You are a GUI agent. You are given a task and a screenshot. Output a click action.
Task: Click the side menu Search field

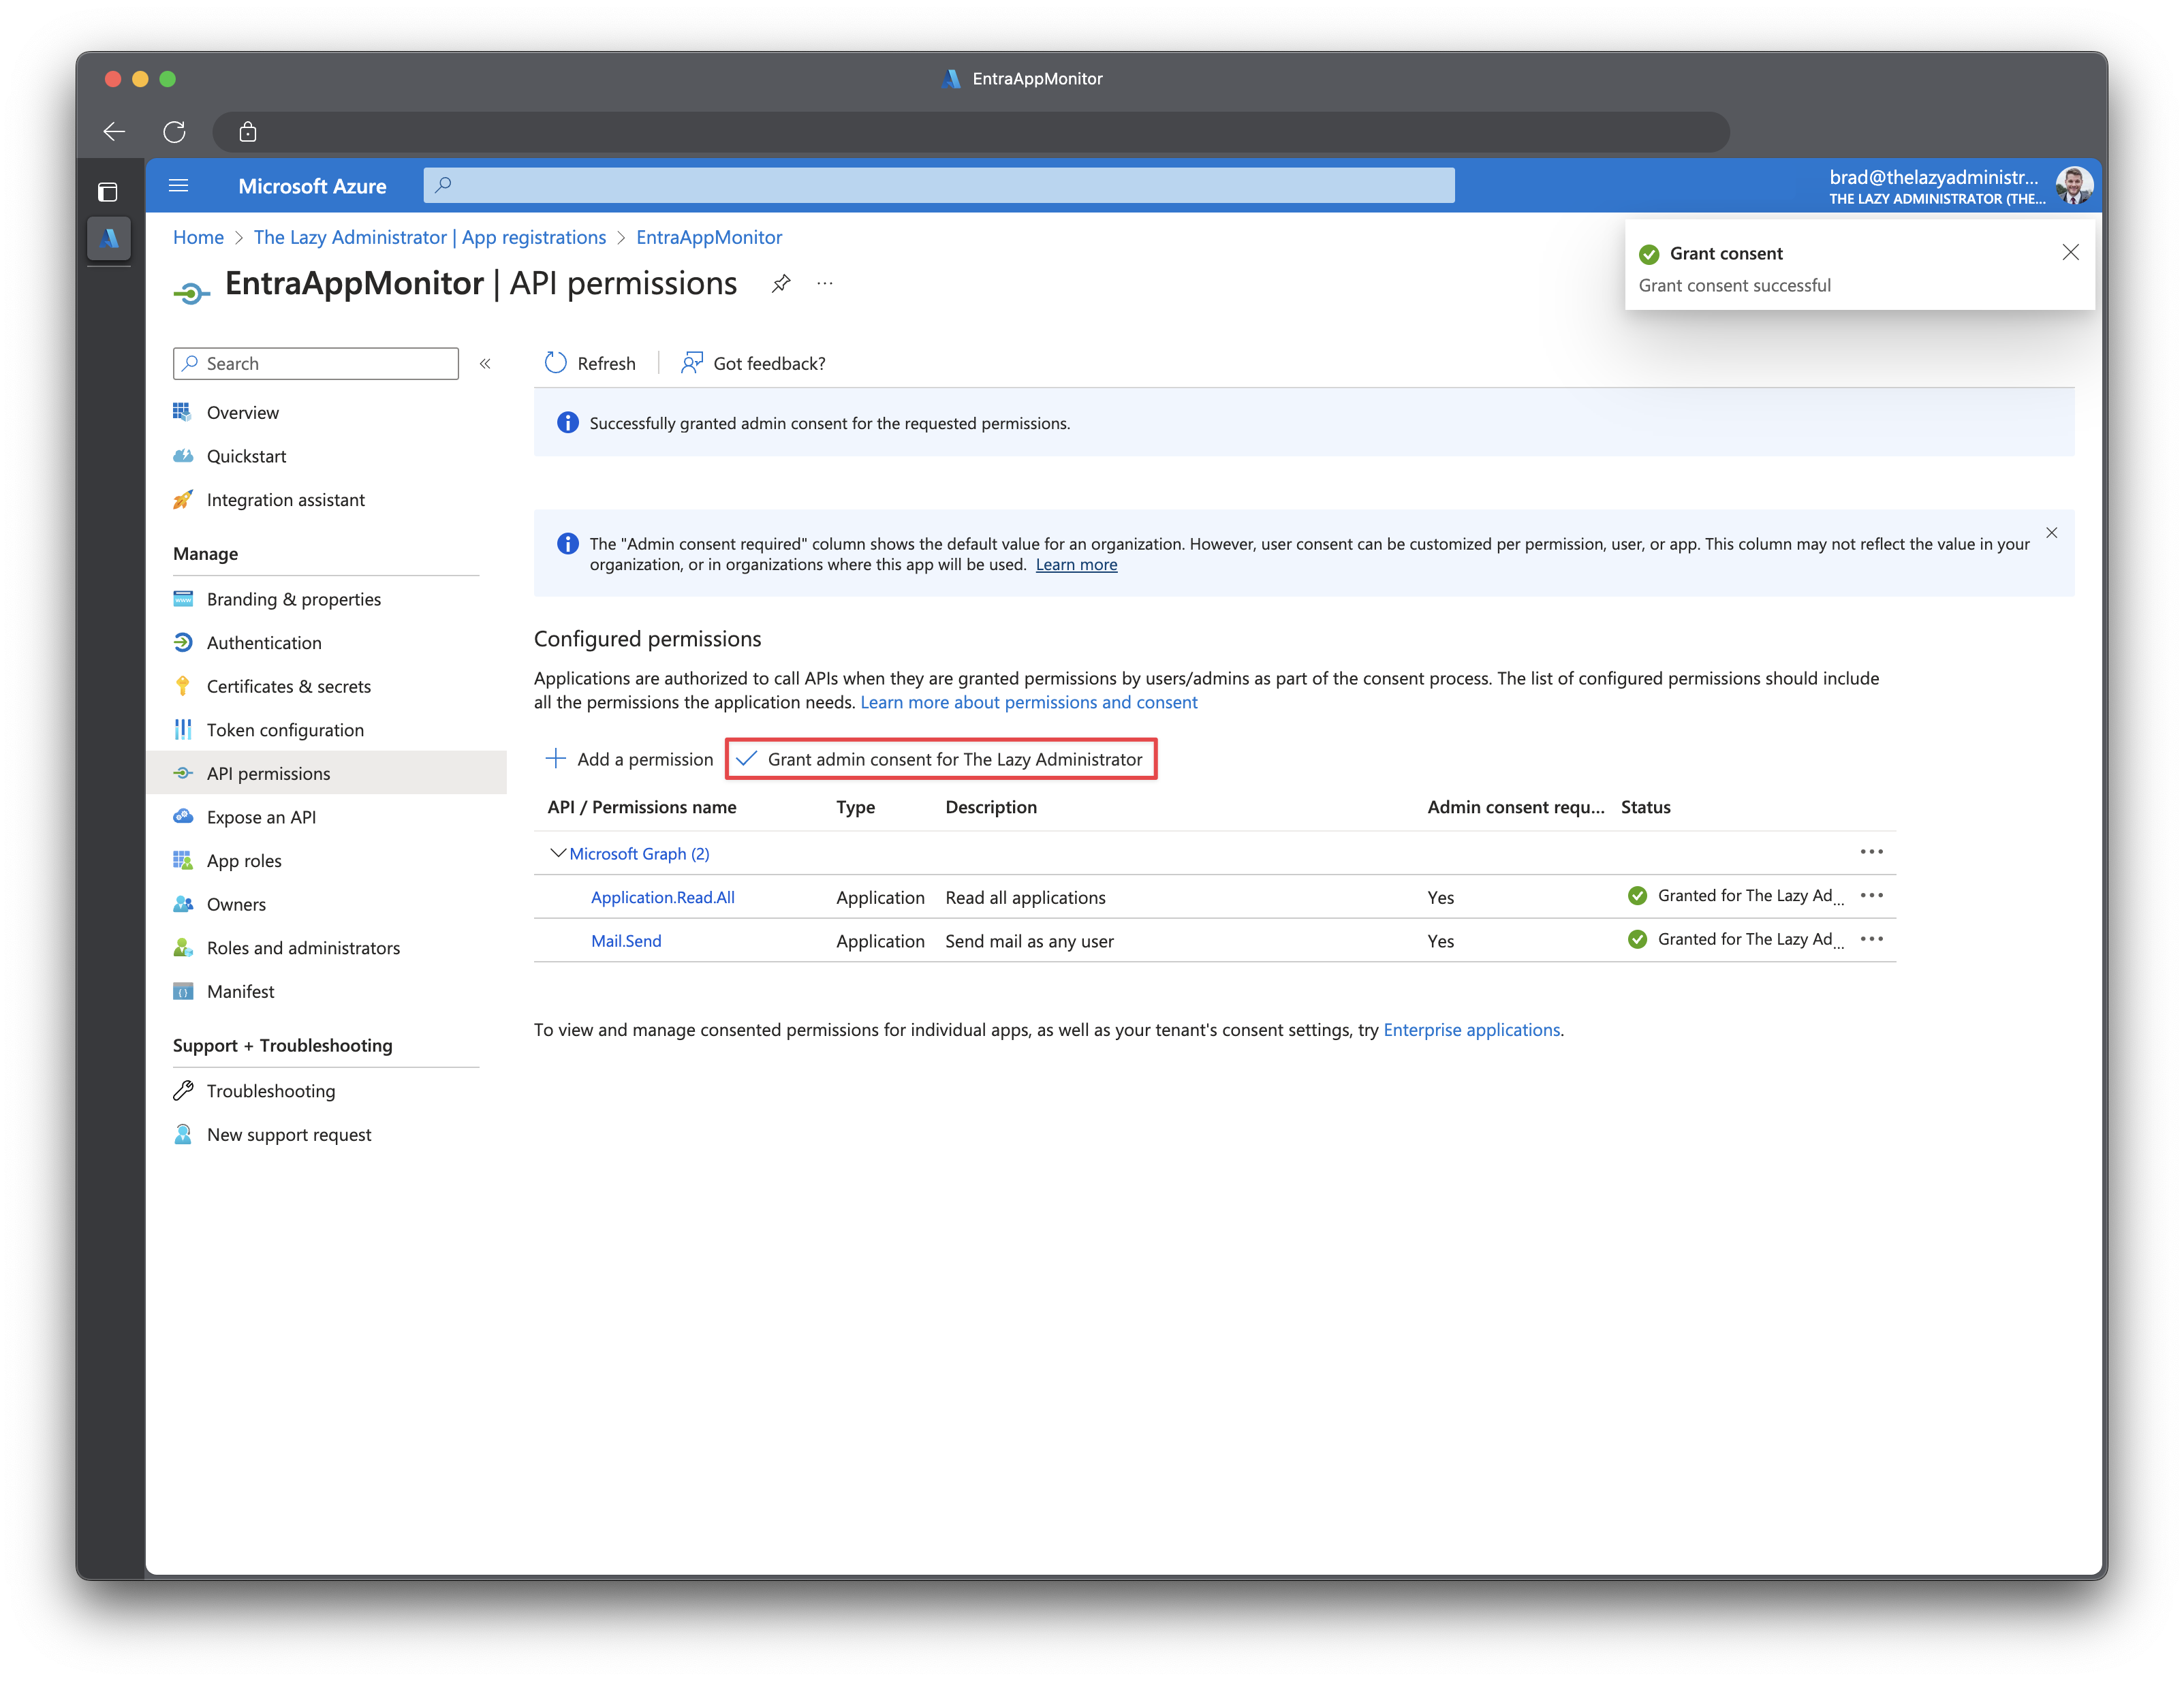(316, 363)
